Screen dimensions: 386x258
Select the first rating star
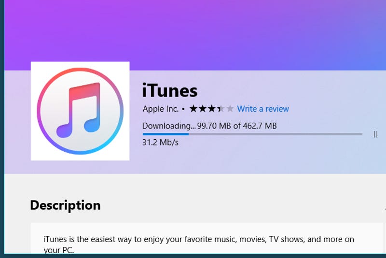(x=193, y=108)
